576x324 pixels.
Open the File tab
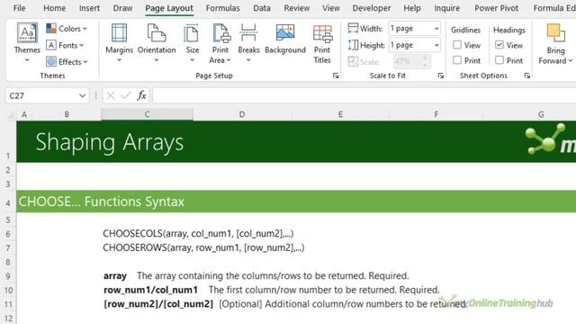pyautogui.click(x=19, y=8)
